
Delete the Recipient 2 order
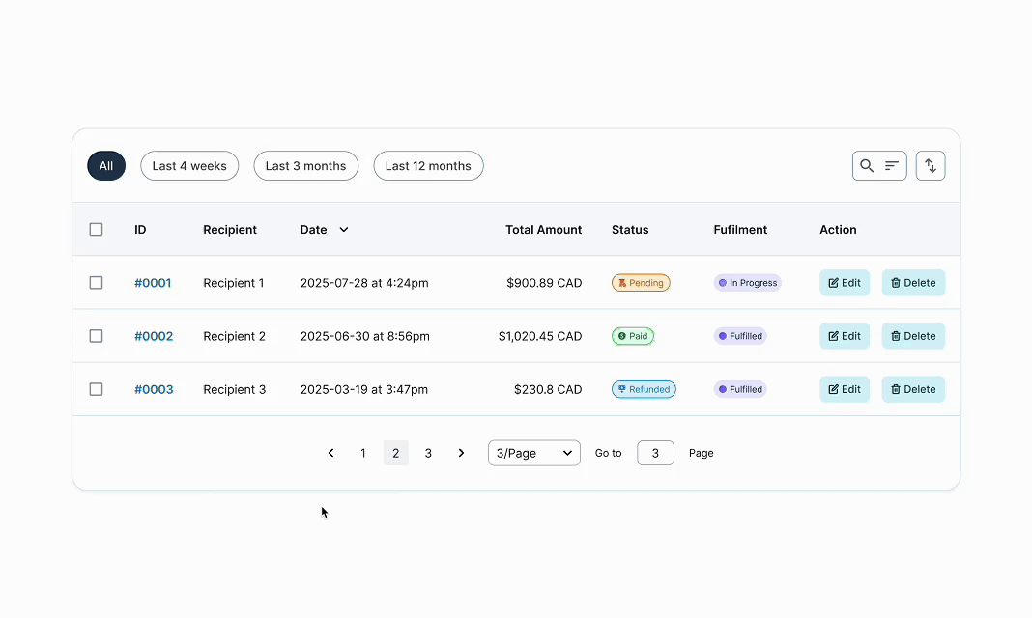[913, 336]
